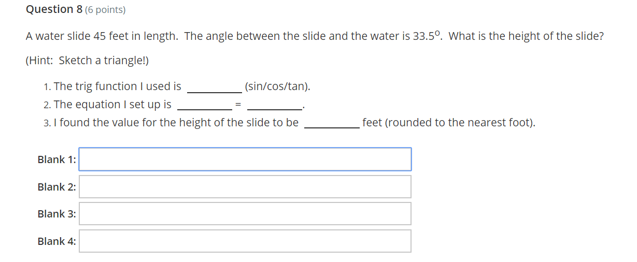Screen dimensions: 637x262
Task: Click the Blank 1 answer input field
Action: (x=245, y=159)
